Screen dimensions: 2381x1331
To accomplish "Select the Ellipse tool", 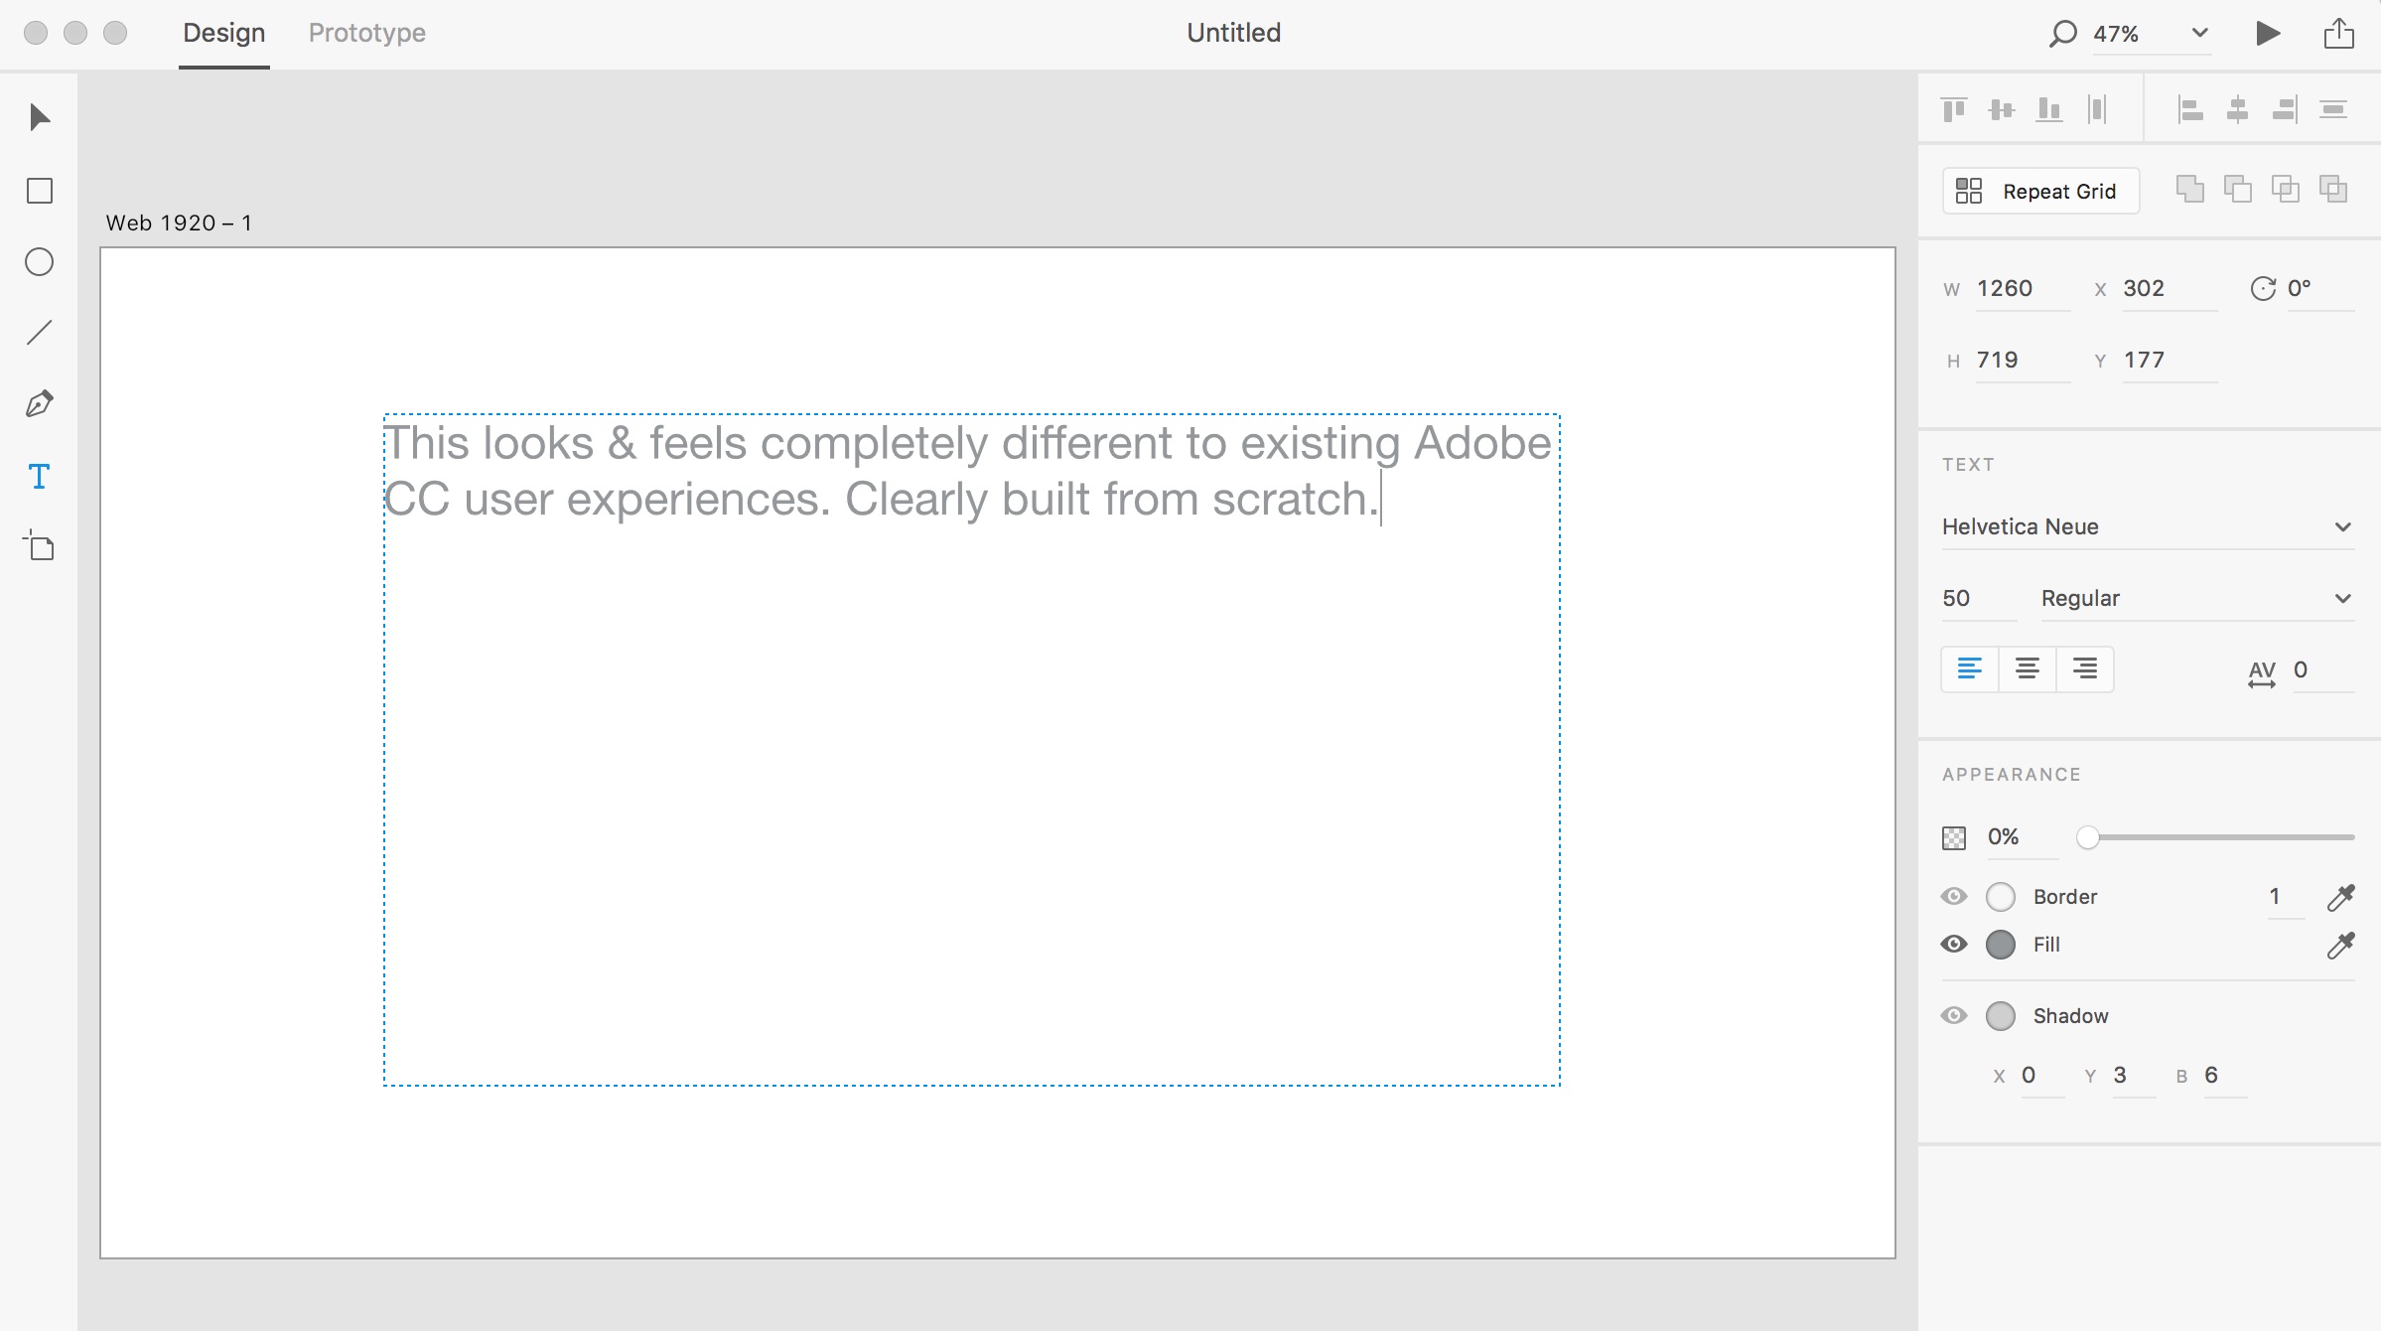I will 40,262.
